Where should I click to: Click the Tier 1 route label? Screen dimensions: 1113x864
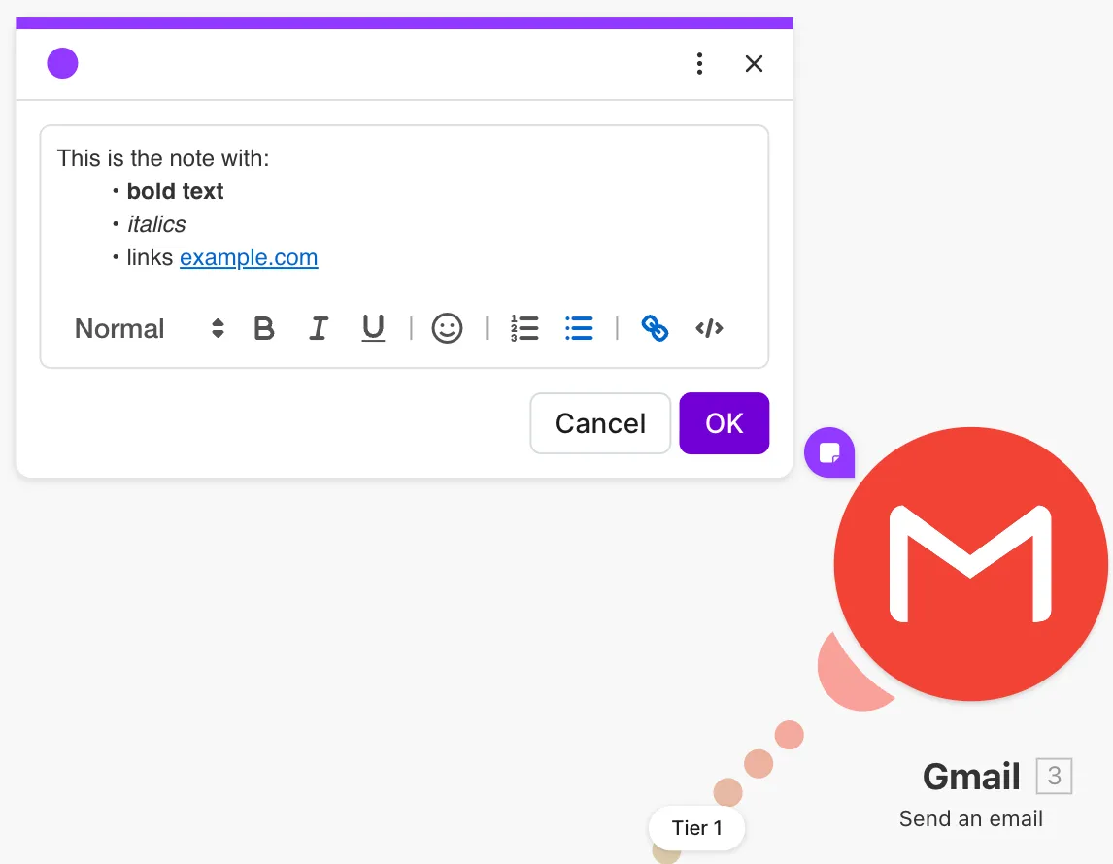pos(697,828)
